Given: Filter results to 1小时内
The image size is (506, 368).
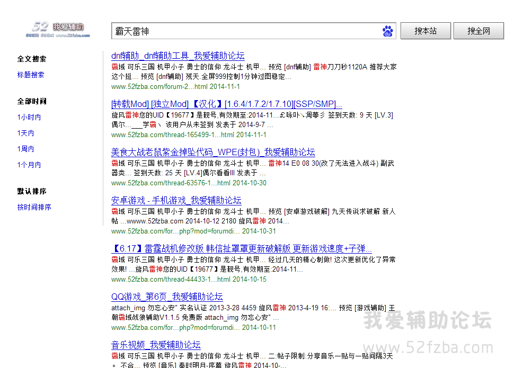Looking at the screenshot, I should [29, 117].
